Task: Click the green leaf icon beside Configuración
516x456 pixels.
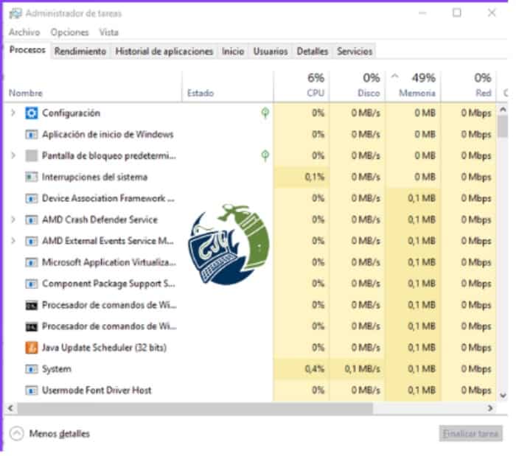Action: 265,113
